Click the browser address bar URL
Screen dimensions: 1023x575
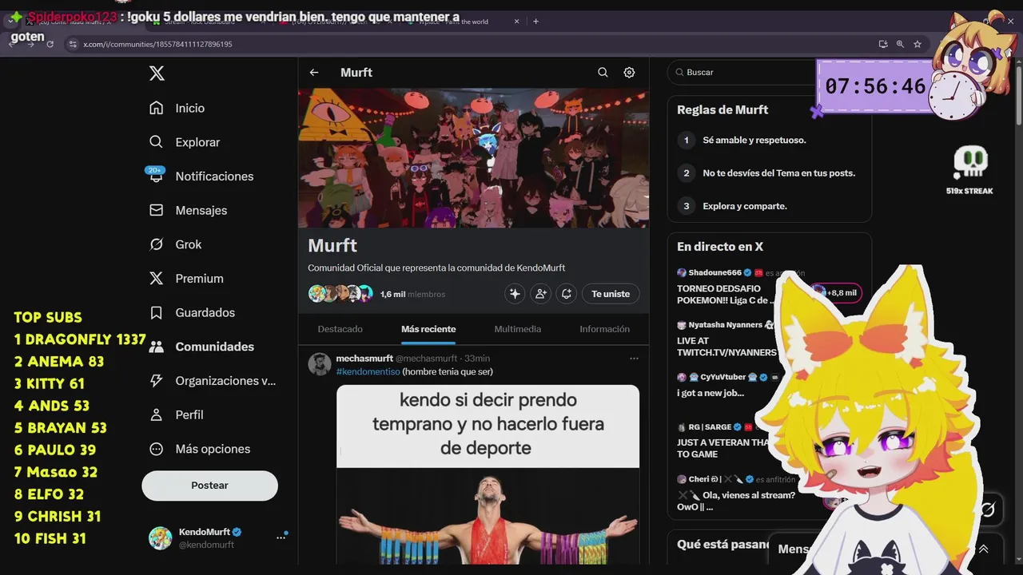157,44
